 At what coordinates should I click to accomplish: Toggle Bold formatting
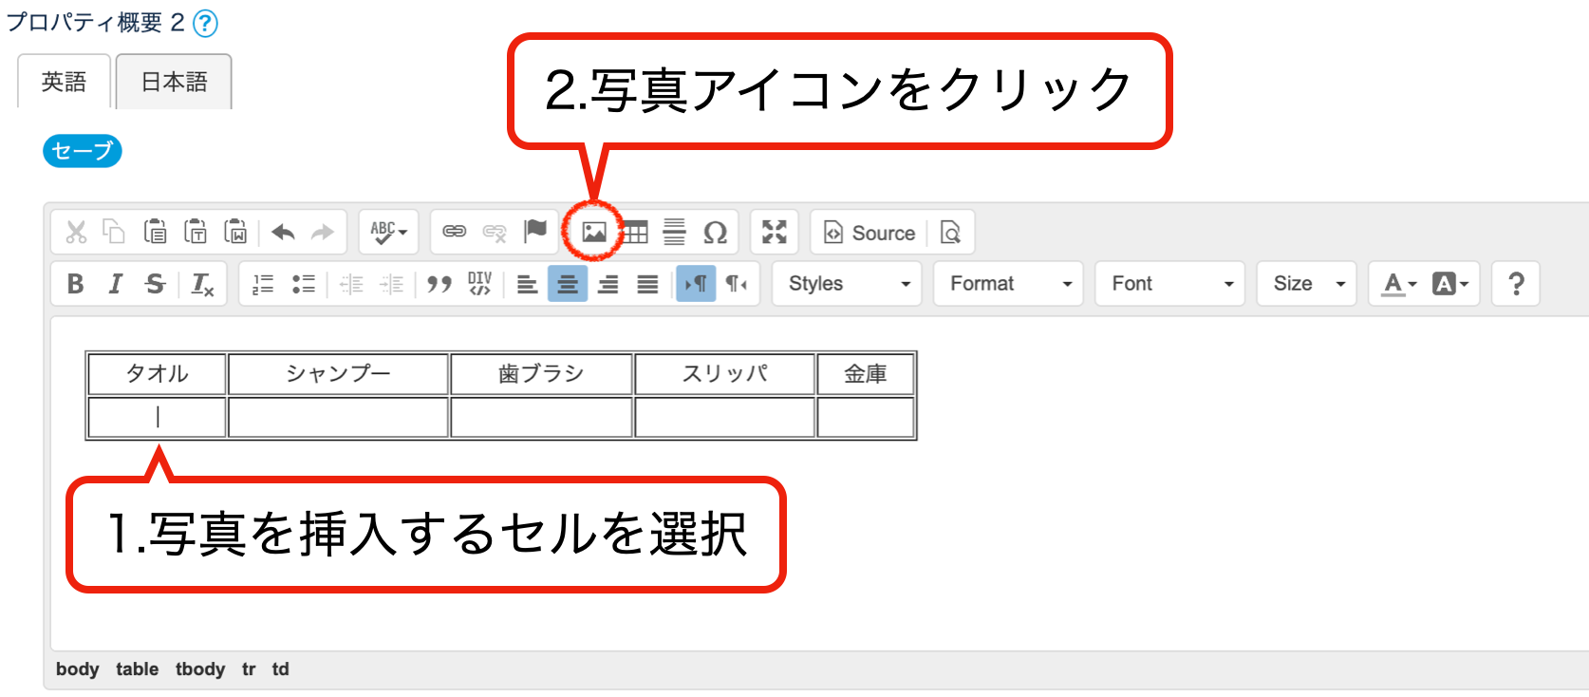pos(75,284)
